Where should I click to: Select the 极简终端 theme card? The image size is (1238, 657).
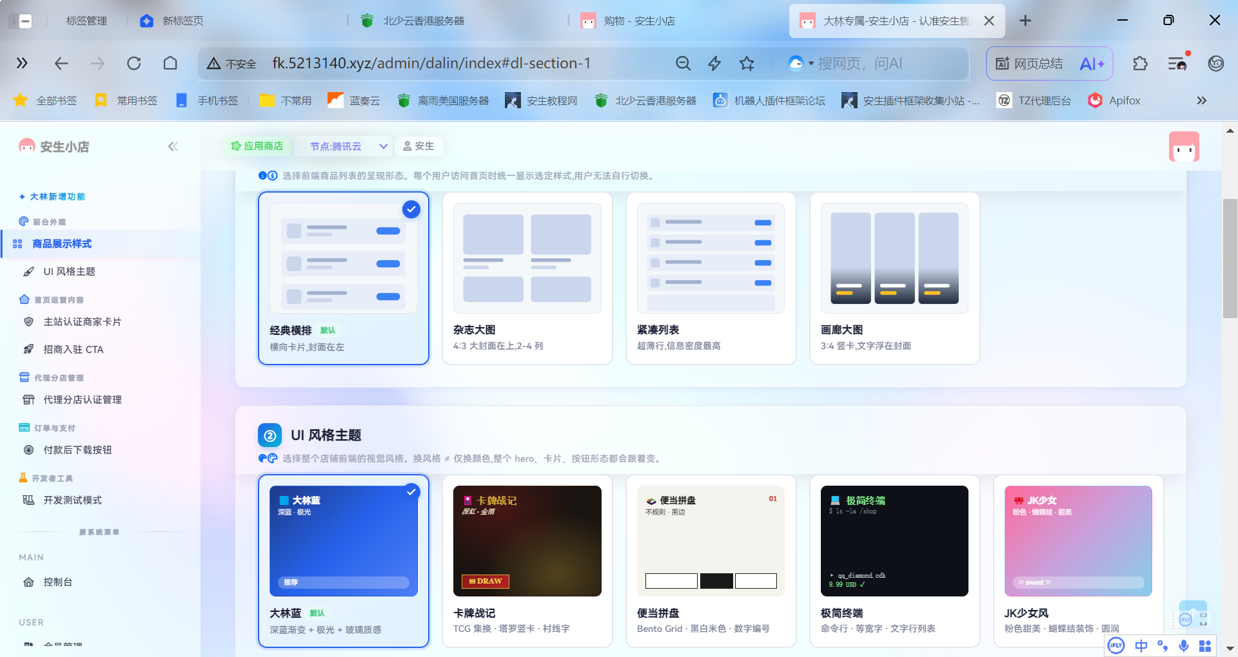pyautogui.click(x=895, y=561)
